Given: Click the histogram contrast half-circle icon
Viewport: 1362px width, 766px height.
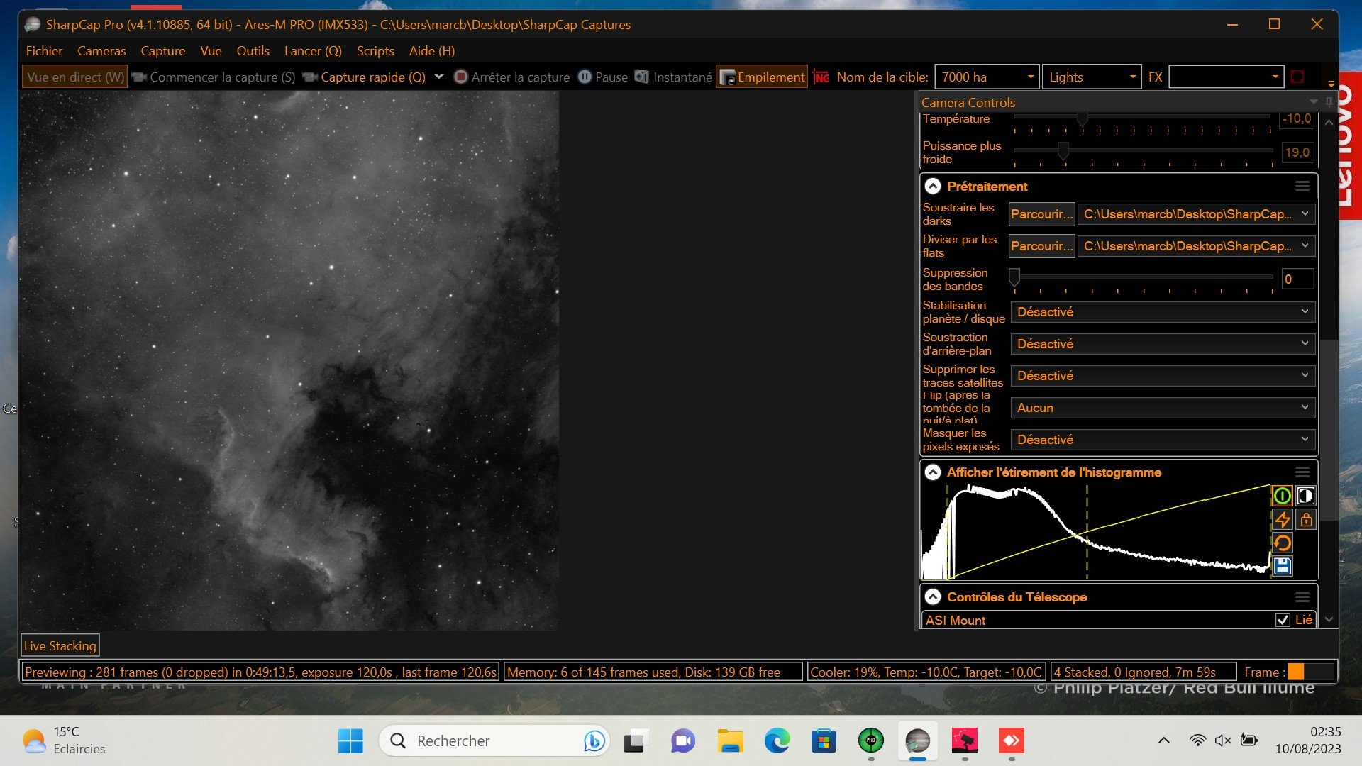Looking at the screenshot, I should [1305, 496].
